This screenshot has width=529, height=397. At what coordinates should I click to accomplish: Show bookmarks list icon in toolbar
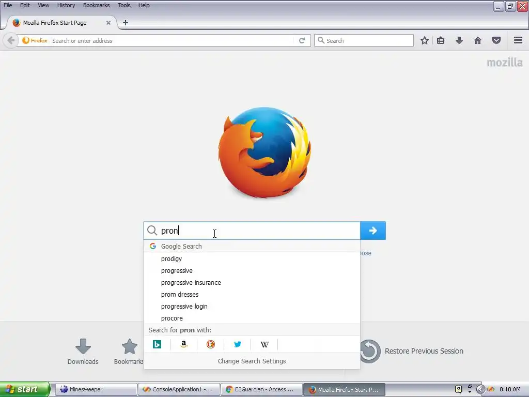click(x=441, y=40)
